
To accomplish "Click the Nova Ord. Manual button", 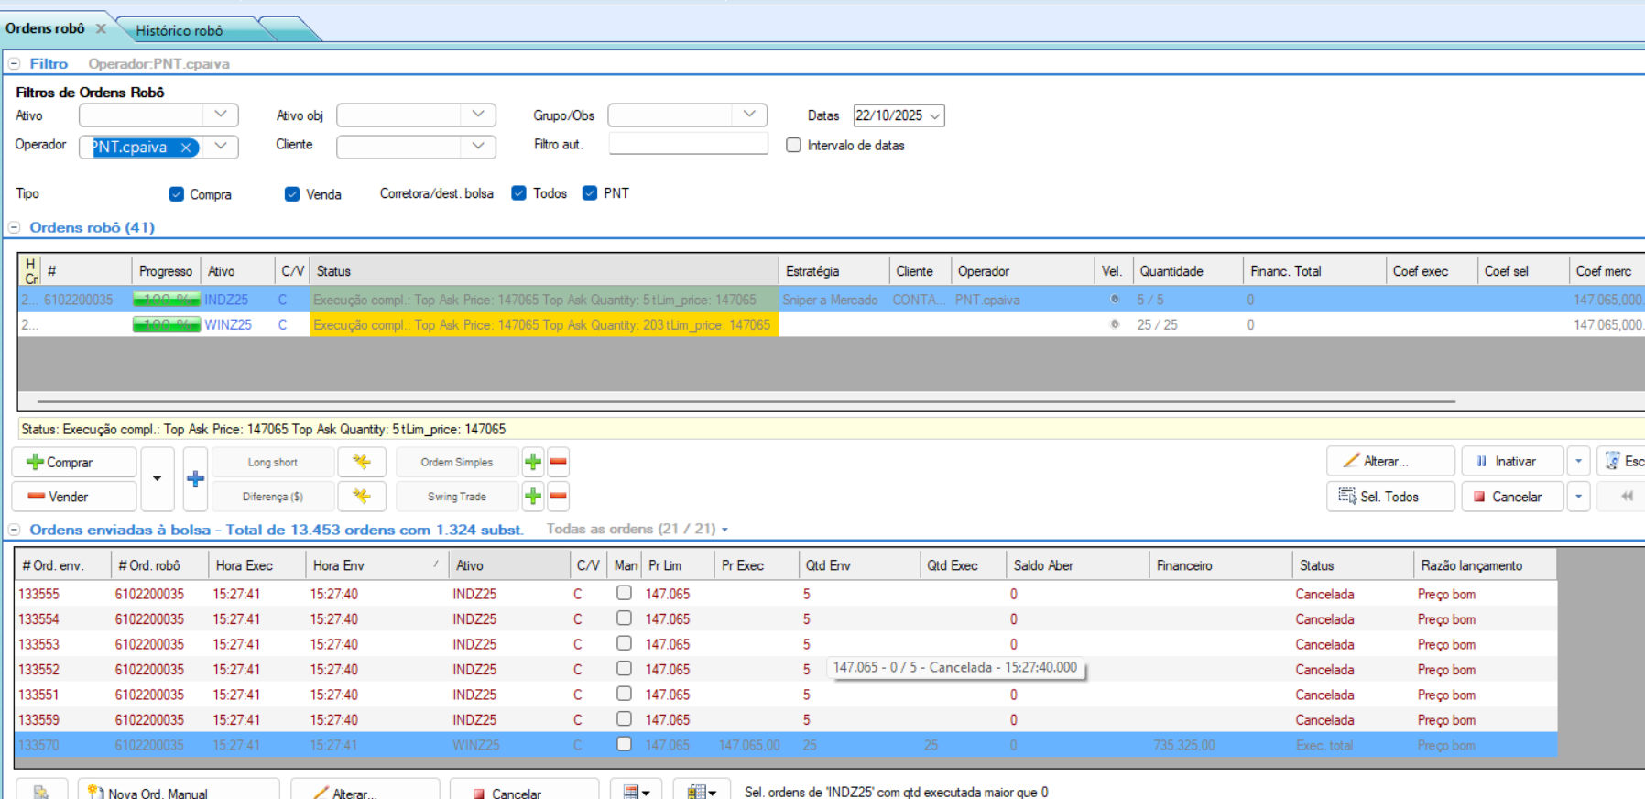I will (x=179, y=793).
